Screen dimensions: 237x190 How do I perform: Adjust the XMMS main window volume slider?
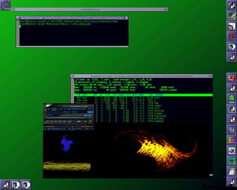[69, 115]
